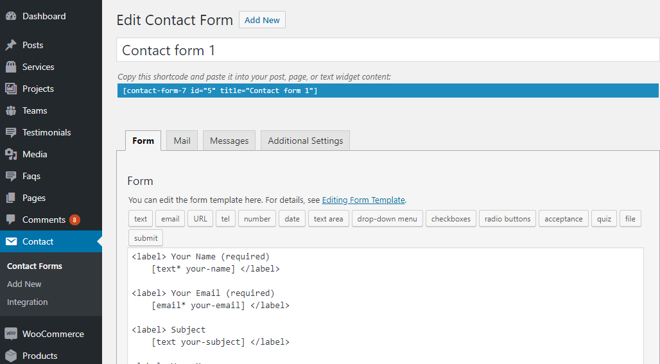Click the Testimonials icon in sidebar
This screenshot has height=364, width=660.
[11, 132]
